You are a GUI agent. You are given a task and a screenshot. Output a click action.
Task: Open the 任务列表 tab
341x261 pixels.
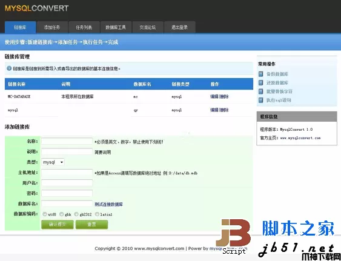coord(84,27)
